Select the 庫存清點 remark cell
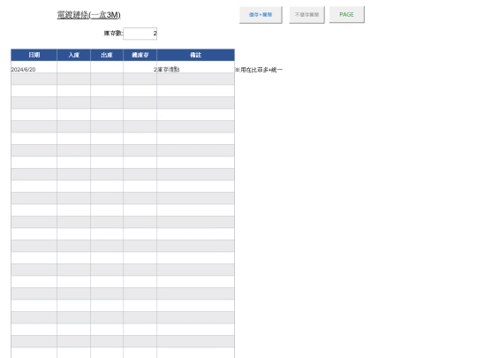The width and height of the screenshot is (477, 358). point(195,67)
